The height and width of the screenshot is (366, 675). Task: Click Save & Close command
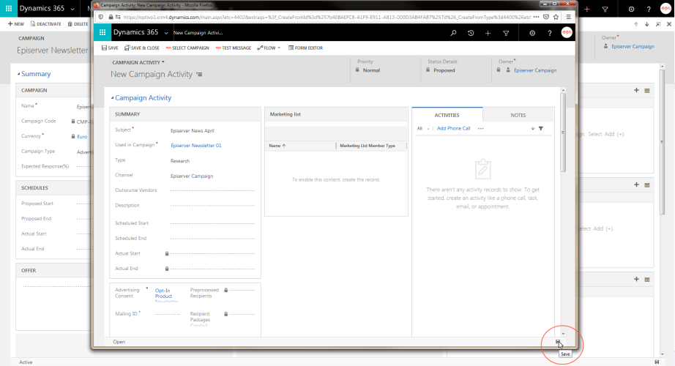point(141,48)
